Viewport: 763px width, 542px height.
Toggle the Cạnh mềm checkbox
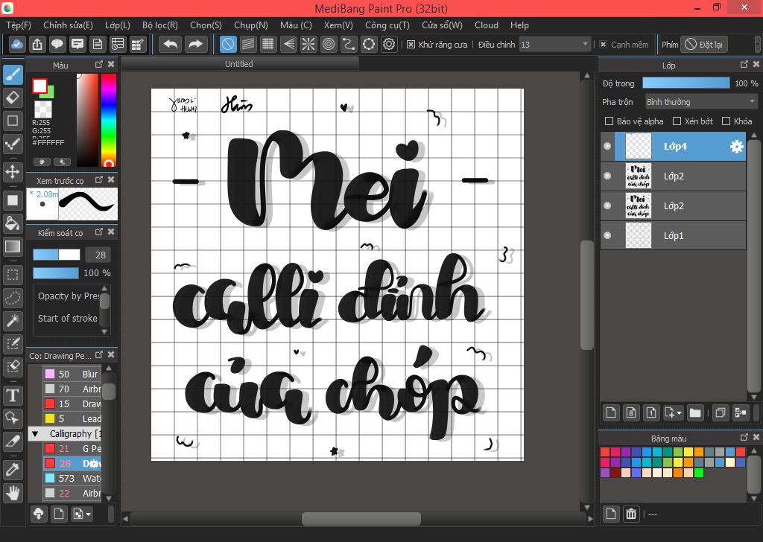point(603,45)
